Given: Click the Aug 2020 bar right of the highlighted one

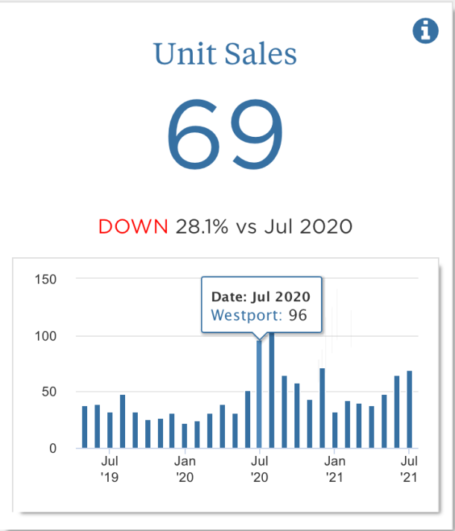Looking at the screenshot, I should 272,390.
